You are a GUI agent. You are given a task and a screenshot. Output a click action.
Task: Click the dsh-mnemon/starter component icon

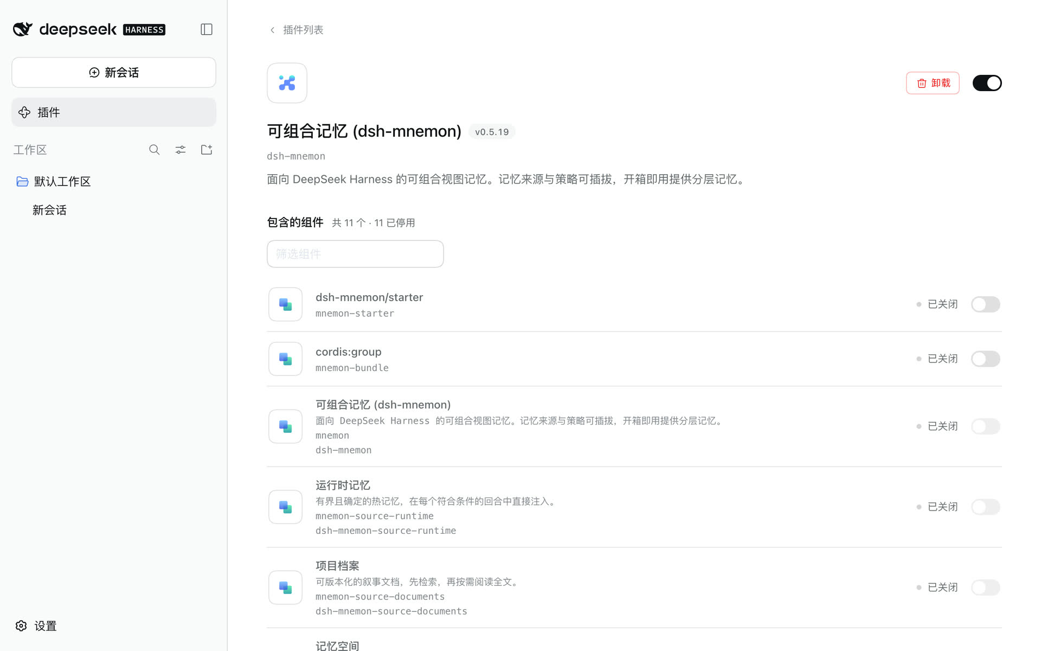click(285, 304)
